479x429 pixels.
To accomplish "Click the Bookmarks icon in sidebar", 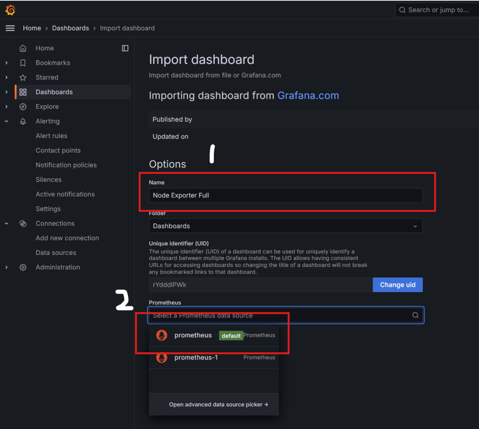I will (x=23, y=63).
